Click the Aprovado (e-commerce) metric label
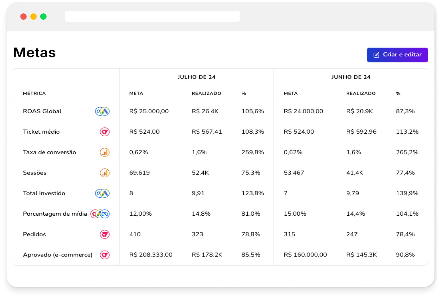This screenshot has height=298, width=441. click(58, 255)
